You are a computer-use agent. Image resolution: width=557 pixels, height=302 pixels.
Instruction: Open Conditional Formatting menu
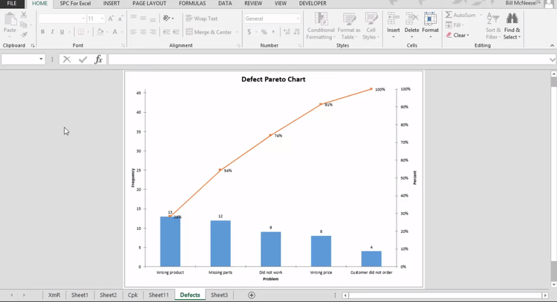[321, 26]
